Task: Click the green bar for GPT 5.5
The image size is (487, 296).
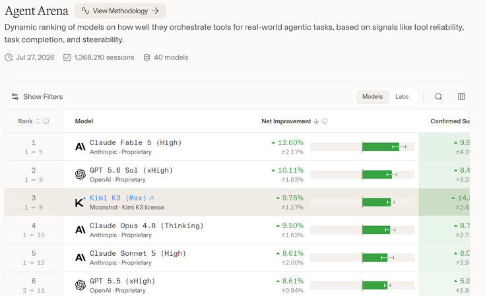Action: (375, 285)
